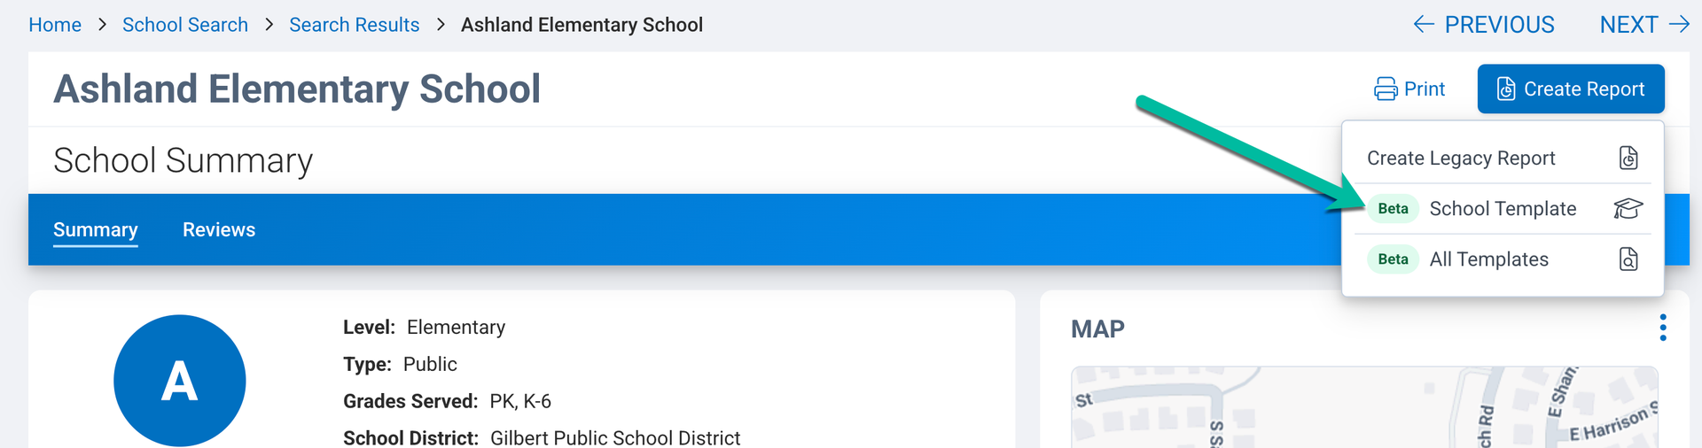This screenshot has height=448, width=1702.
Task: Open the Map three-dot options menu
Action: coord(1662,328)
